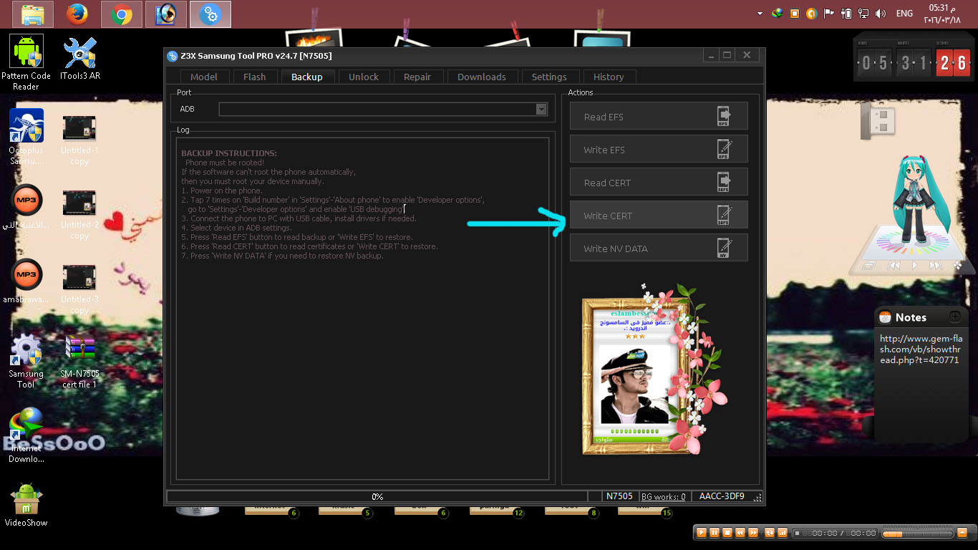The image size is (978, 550).
Task: Click the Write CERT button
Action: (x=659, y=215)
